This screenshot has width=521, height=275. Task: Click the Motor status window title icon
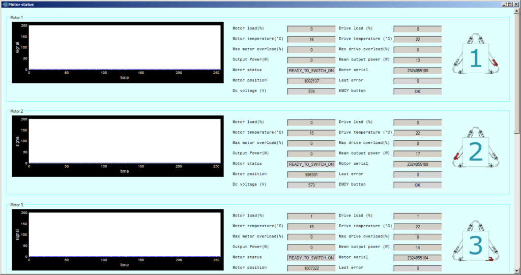pyautogui.click(x=5, y=4)
